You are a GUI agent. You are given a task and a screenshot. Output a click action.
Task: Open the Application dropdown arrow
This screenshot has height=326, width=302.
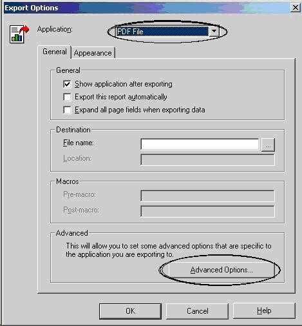click(214, 32)
